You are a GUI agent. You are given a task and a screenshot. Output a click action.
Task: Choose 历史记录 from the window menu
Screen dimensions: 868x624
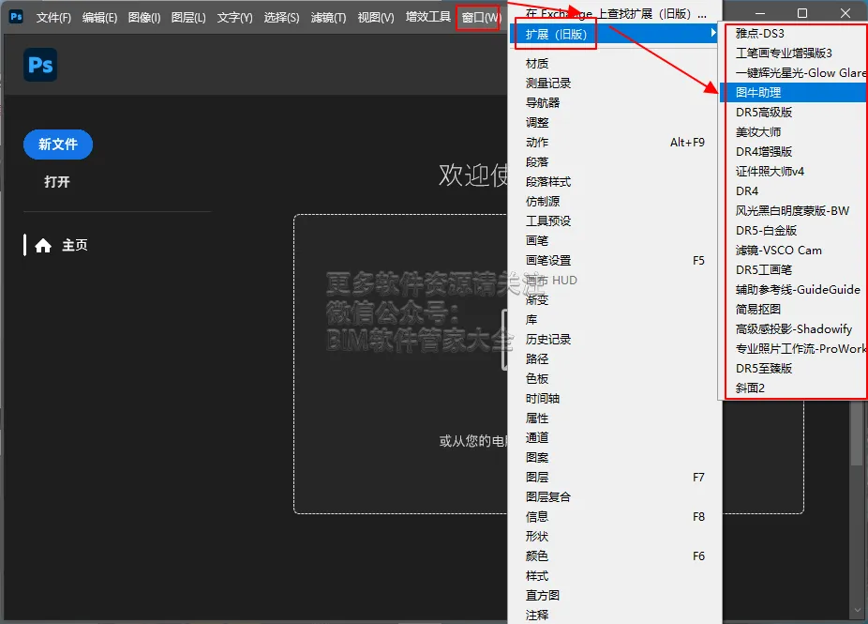click(615, 339)
